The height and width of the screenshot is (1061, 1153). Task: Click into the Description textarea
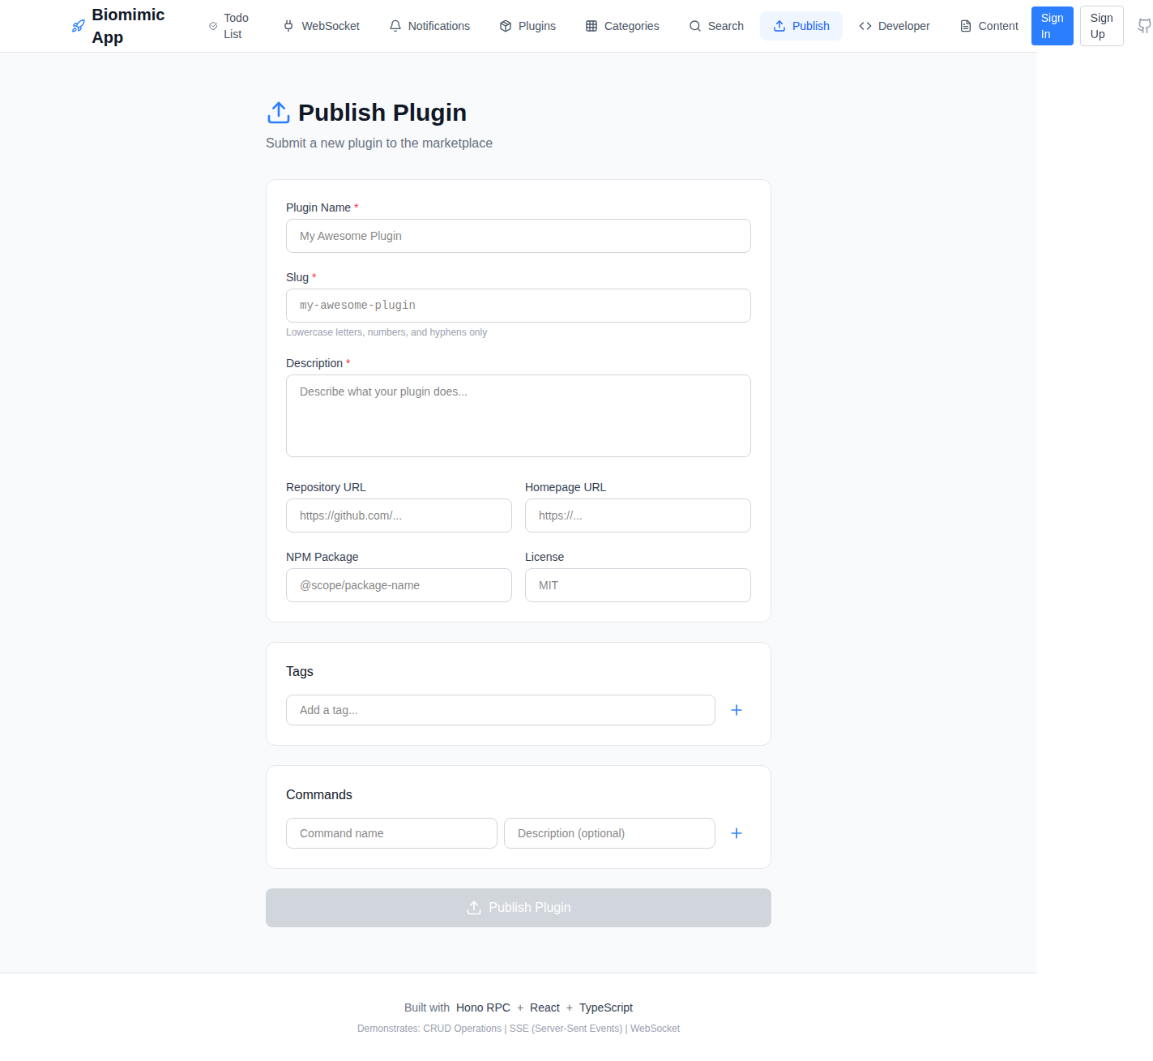point(519,416)
